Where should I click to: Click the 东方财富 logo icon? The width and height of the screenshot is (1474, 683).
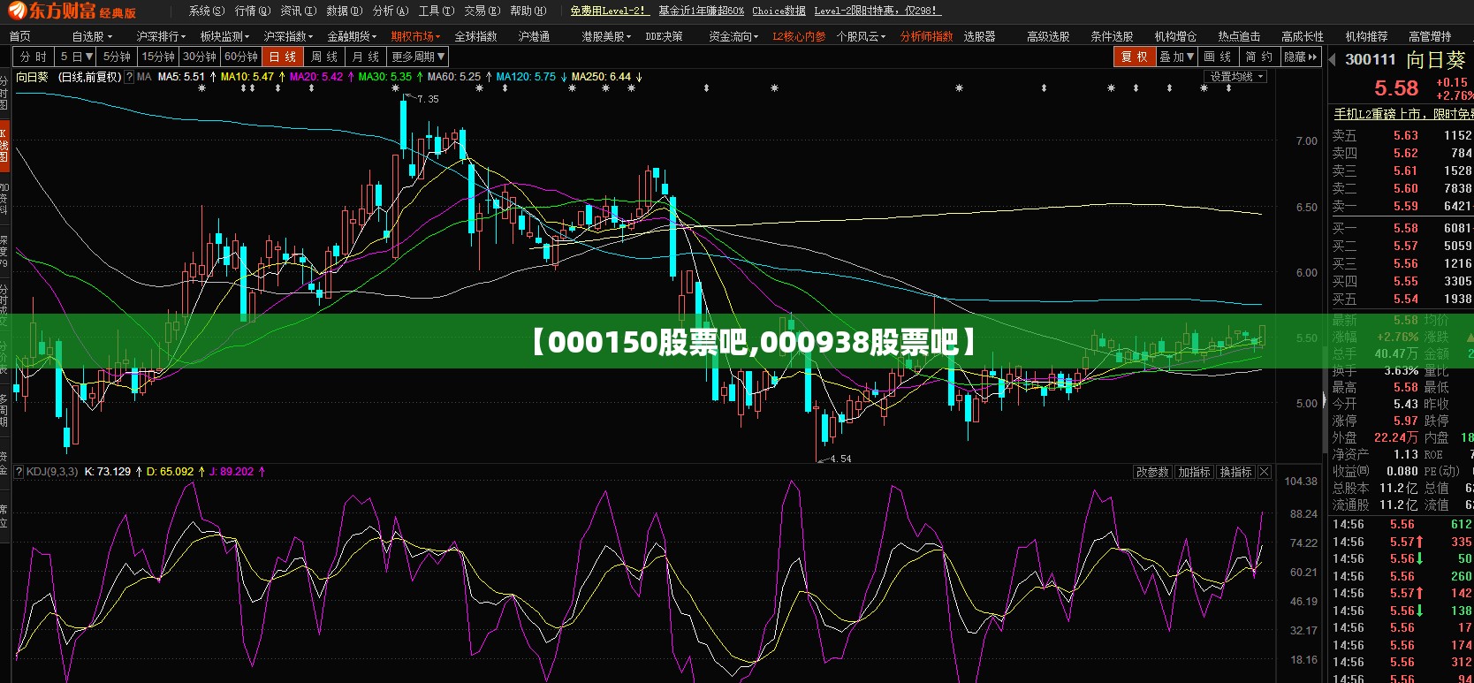tap(16, 11)
